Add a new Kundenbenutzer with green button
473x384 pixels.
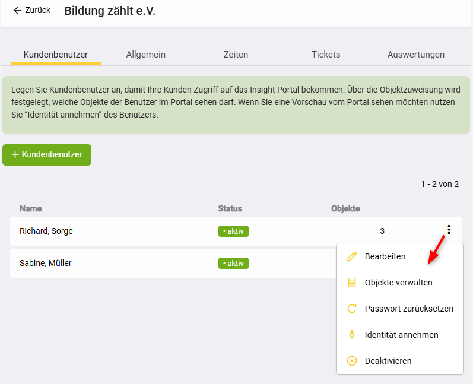point(47,154)
